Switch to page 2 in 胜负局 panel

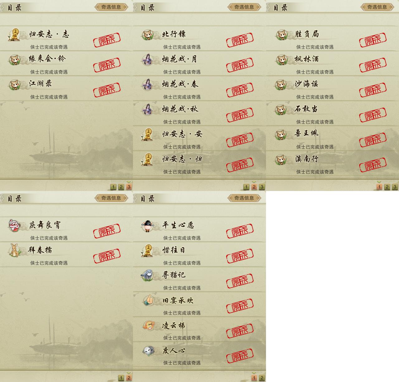[x=387, y=187]
